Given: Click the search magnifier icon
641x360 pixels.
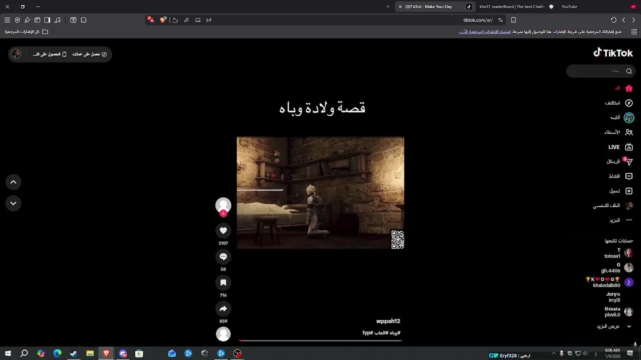Looking at the screenshot, I should pyautogui.click(x=629, y=71).
